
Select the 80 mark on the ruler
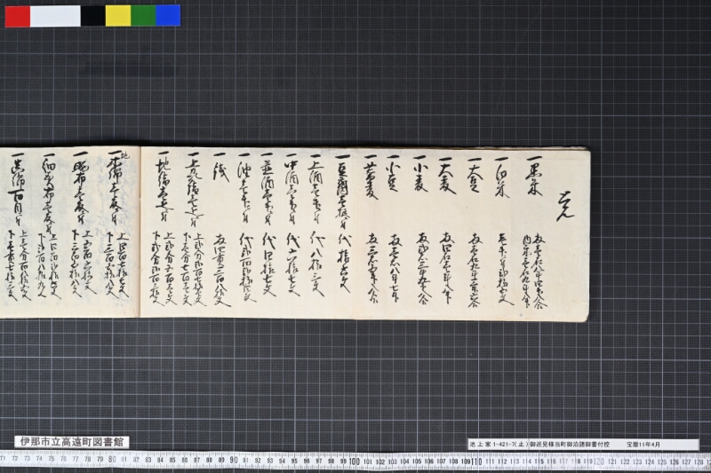(112, 460)
